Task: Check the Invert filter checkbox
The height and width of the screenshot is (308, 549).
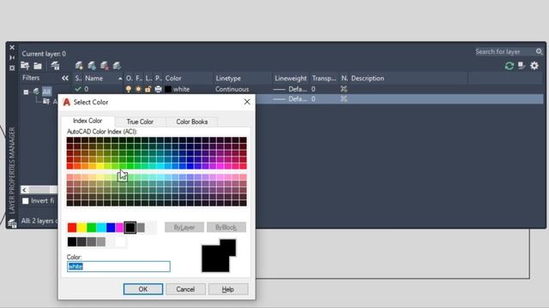Action: 26,201
